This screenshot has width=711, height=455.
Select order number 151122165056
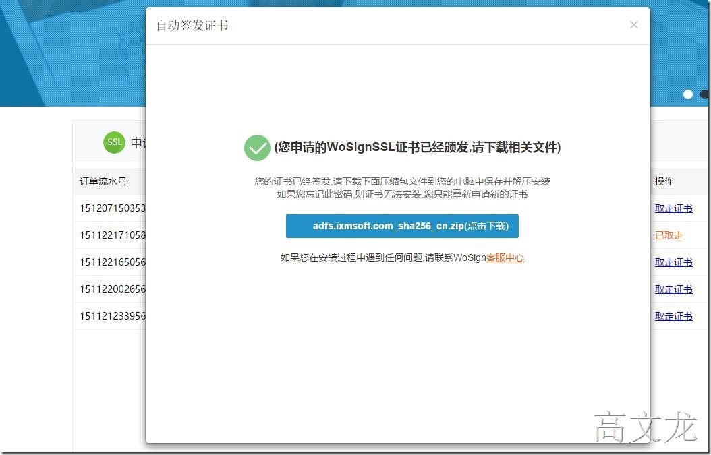pos(113,262)
